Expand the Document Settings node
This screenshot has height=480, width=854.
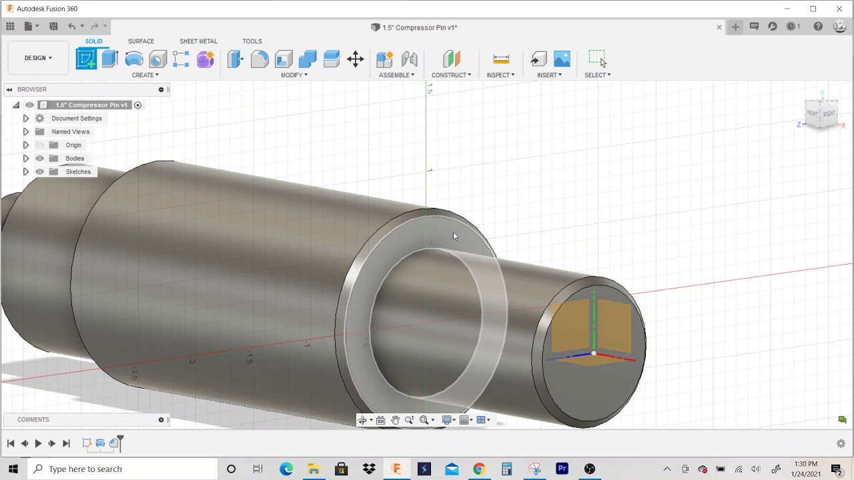point(25,118)
